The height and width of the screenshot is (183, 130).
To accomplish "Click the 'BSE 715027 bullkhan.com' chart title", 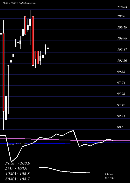I will (x=19, y=3).
